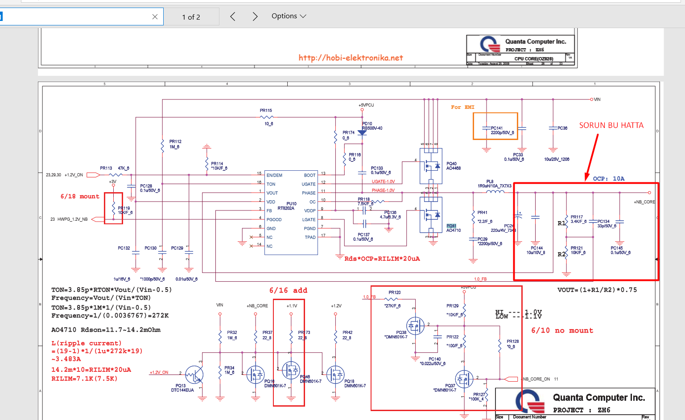Go to the previous search result
This screenshot has width=685, height=420.
232,17
